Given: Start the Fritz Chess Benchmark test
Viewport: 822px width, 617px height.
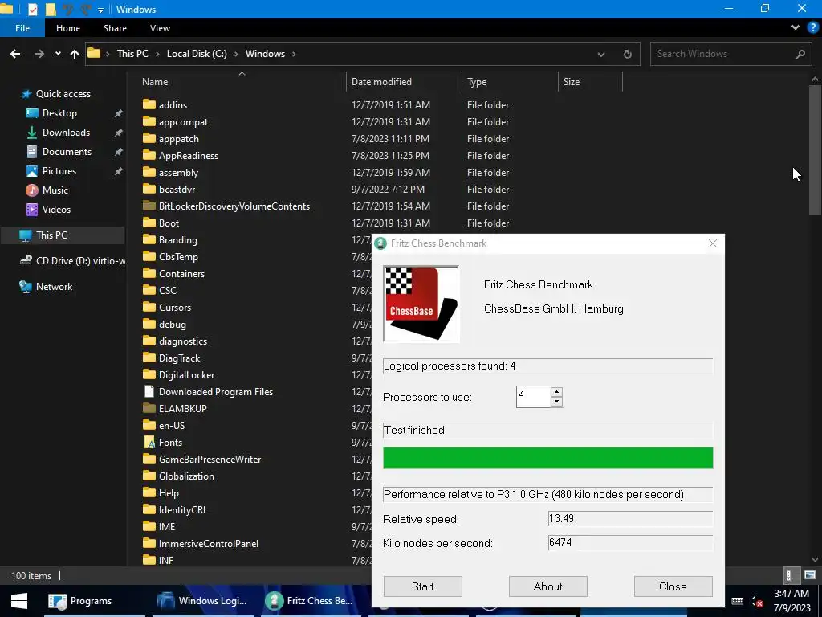Looking at the screenshot, I should click(x=422, y=586).
